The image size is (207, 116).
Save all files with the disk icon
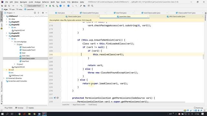5,6
